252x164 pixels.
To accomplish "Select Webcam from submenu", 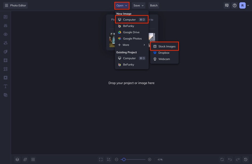I will (x=164, y=59).
